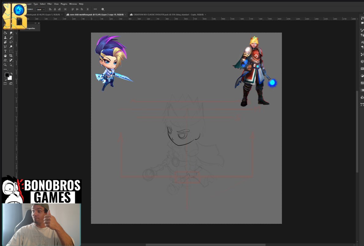Reset default foreground and background colors
Viewport: 364px width, 246px height.
pyautogui.click(x=5, y=79)
